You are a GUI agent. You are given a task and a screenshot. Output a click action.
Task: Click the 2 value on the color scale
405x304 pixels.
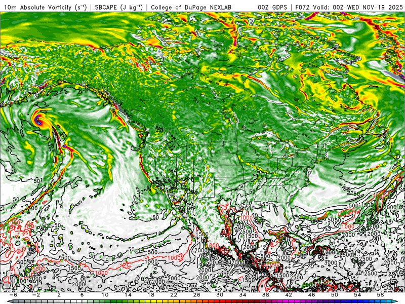point(59,295)
